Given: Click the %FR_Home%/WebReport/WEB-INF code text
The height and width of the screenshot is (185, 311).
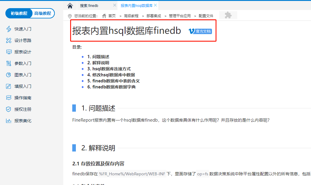Looking at the screenshot, I should tap(132, 174).
